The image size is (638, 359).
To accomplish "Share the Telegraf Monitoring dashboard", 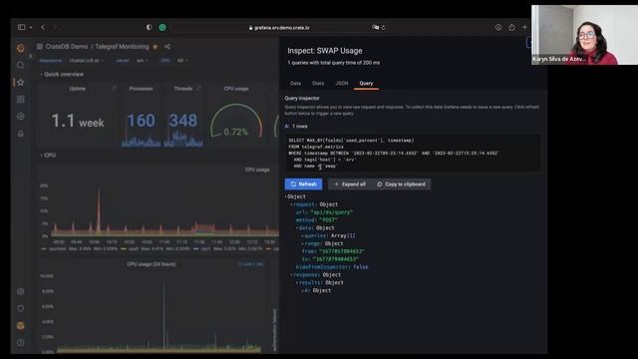I will (x=167, y=47).
